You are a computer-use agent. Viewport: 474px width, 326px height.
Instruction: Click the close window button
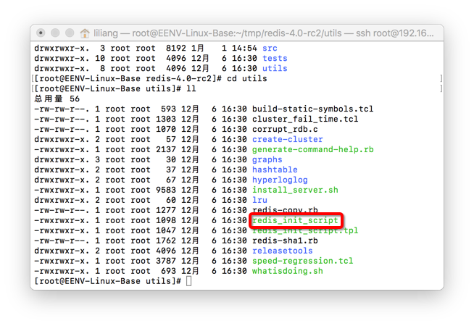click(x=41, y=33)
